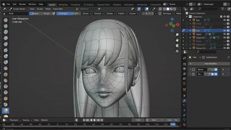
Task: Select the highlighted Grab brush tool
Action: coord(6,110)
